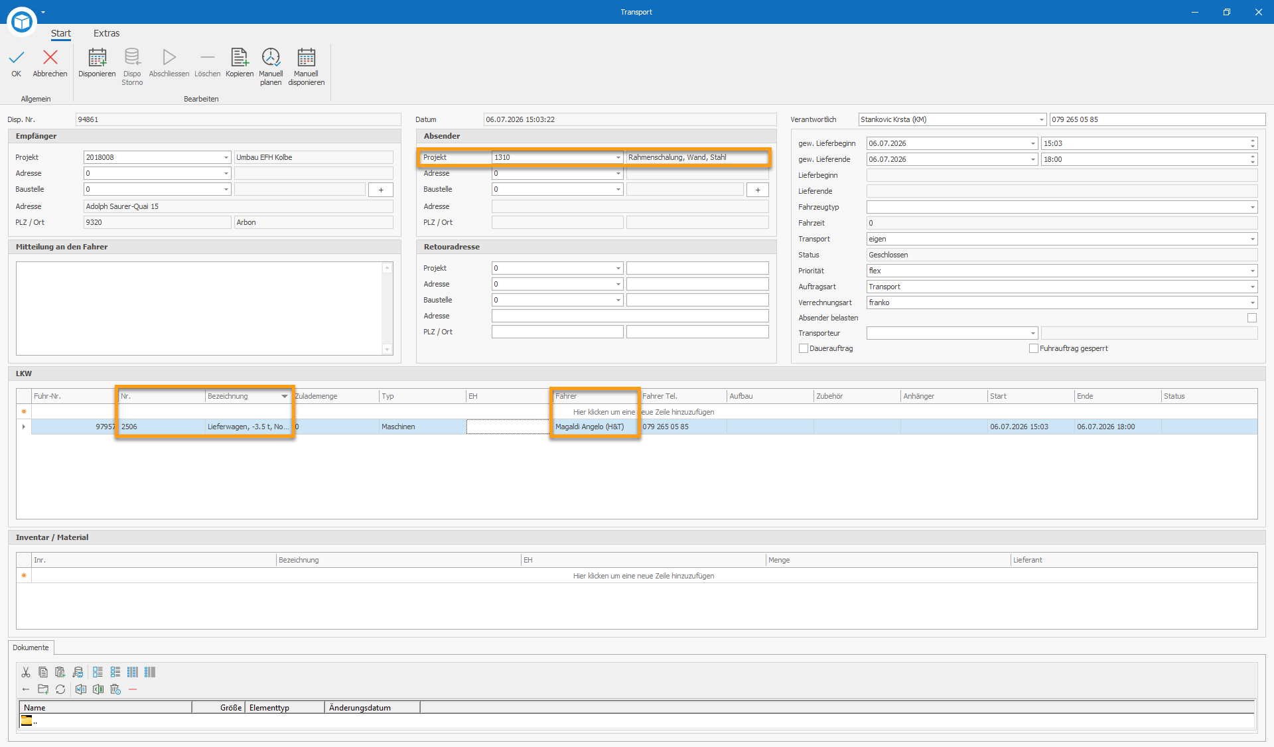Click the Word document icon in Dokumente
This screenshot has width=1274, height=747.
(x=81, y=689)
